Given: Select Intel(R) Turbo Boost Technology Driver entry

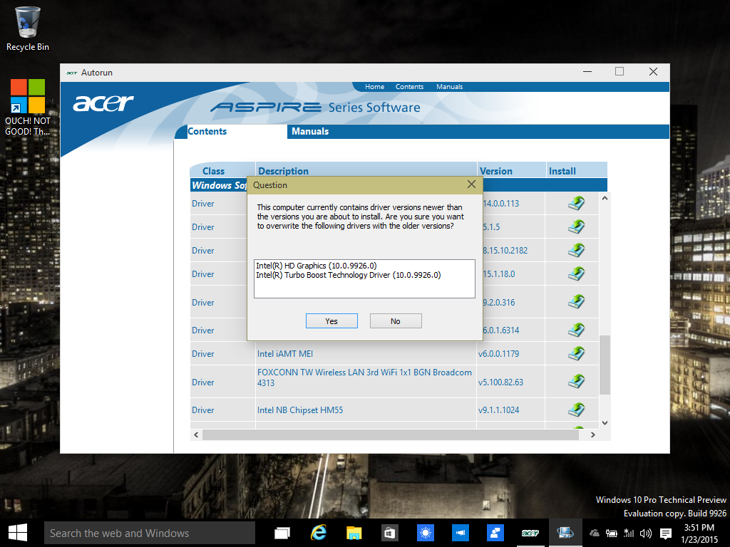Looking at the screenshot, I should point(348,275).
